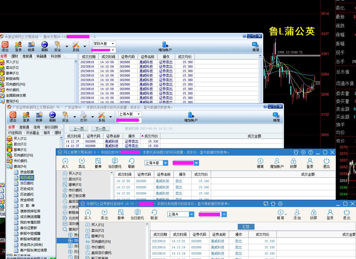Image resolution: width=356 pixels, height=259 pixels.
Task: Select 身份证更新 in 广发证券 query tree
Action: tap(29, 228)
